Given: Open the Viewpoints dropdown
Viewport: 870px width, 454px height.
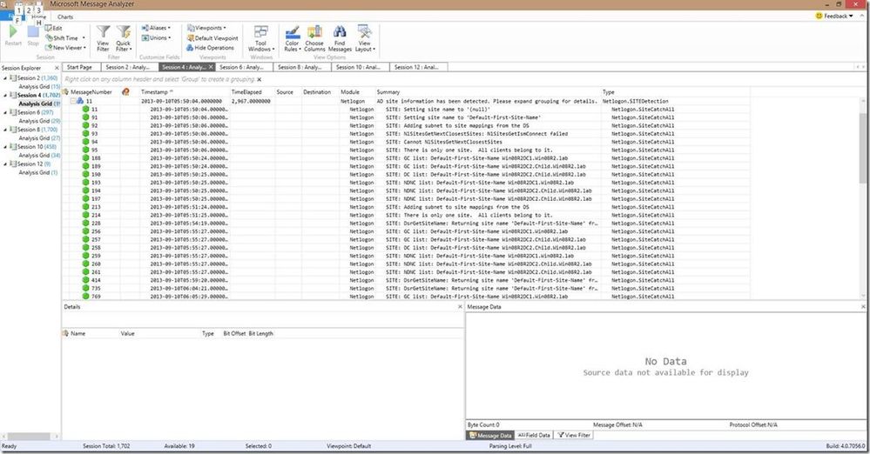Looking at the screenshot, I should pyautogui.click(x=206, y=28).
